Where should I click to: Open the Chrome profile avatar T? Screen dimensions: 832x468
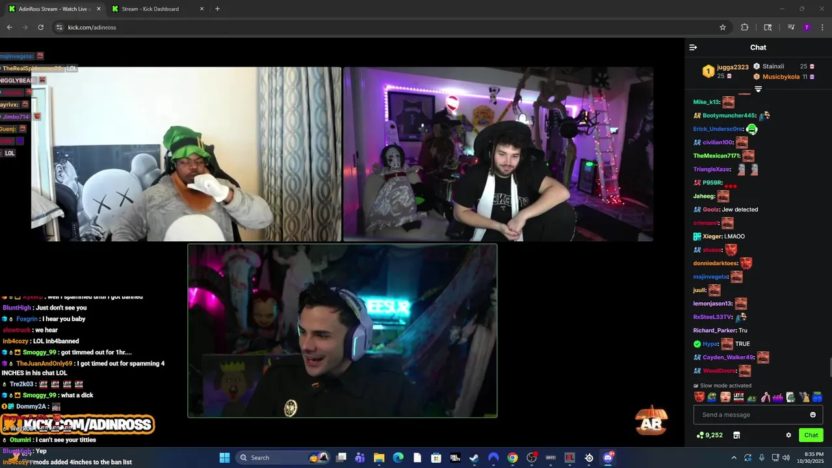[807, 27]
